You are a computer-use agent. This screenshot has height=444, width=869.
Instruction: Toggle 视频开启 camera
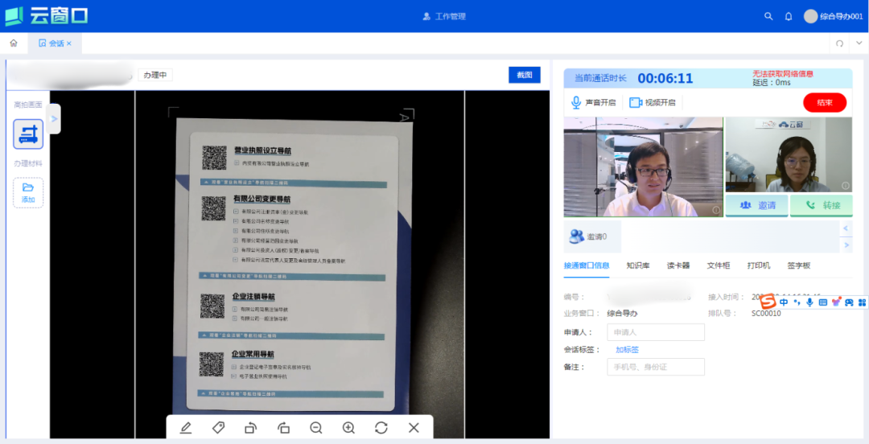point(653,102)
